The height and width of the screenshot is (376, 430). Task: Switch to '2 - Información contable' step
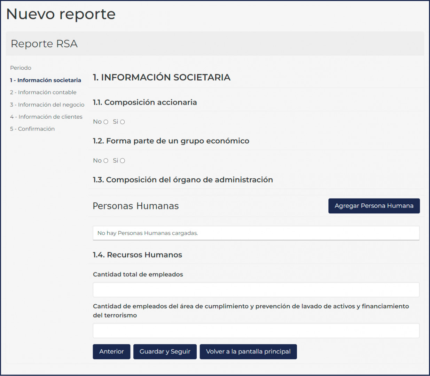43,92
